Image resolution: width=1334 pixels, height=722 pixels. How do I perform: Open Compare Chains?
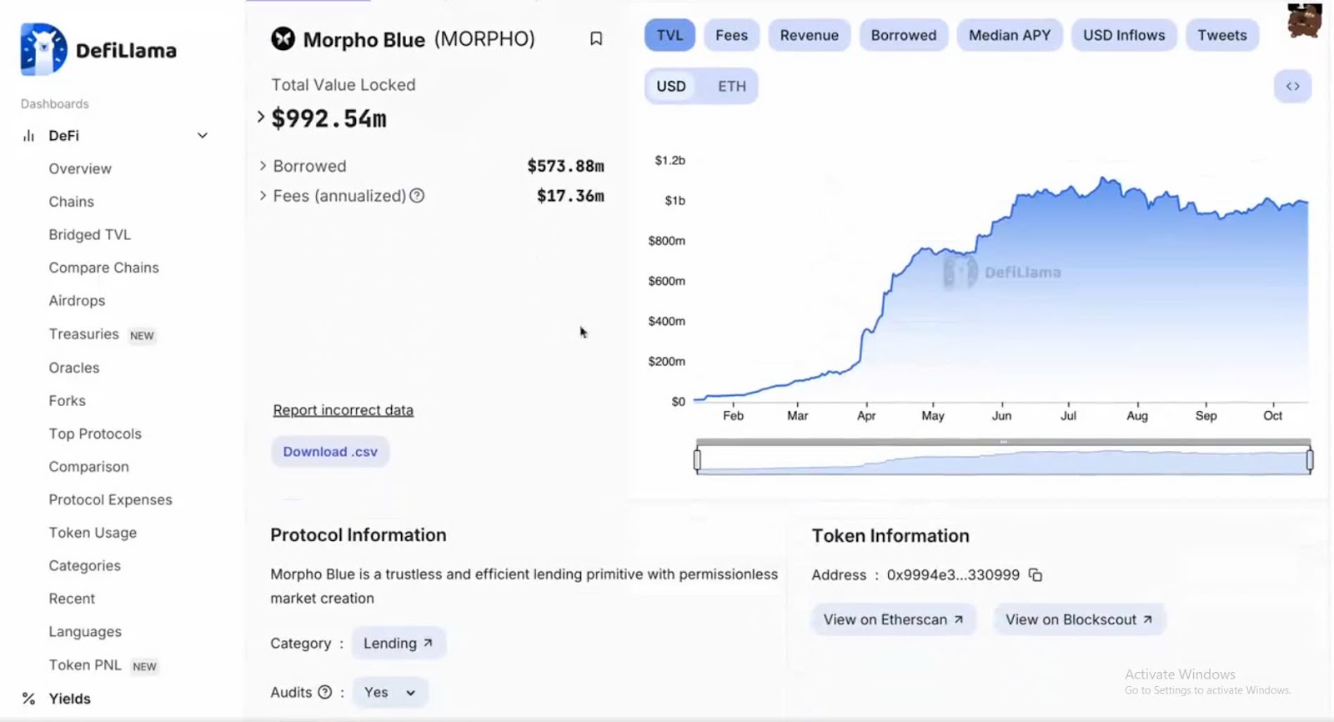(x=104, y=268)
